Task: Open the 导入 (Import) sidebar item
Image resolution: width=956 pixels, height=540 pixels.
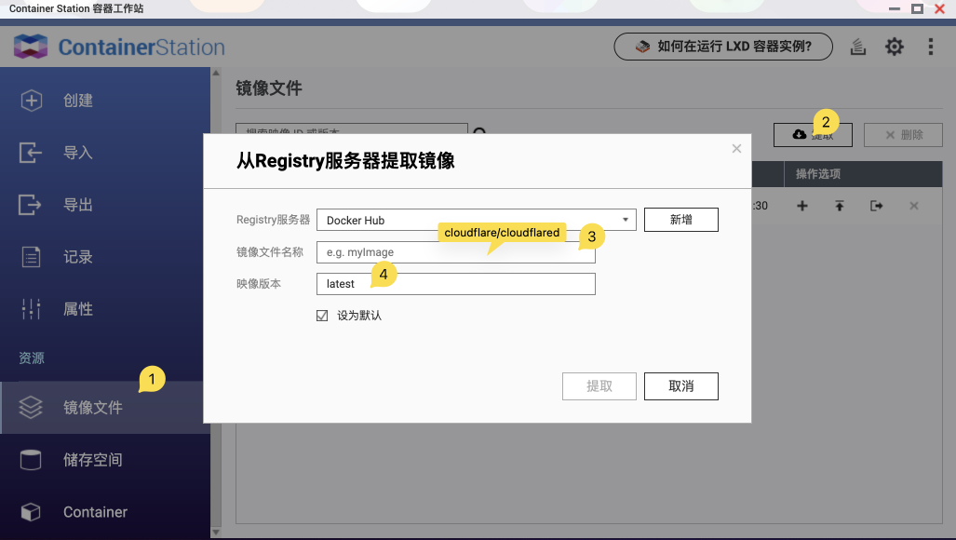Action: tap(105, 153)
